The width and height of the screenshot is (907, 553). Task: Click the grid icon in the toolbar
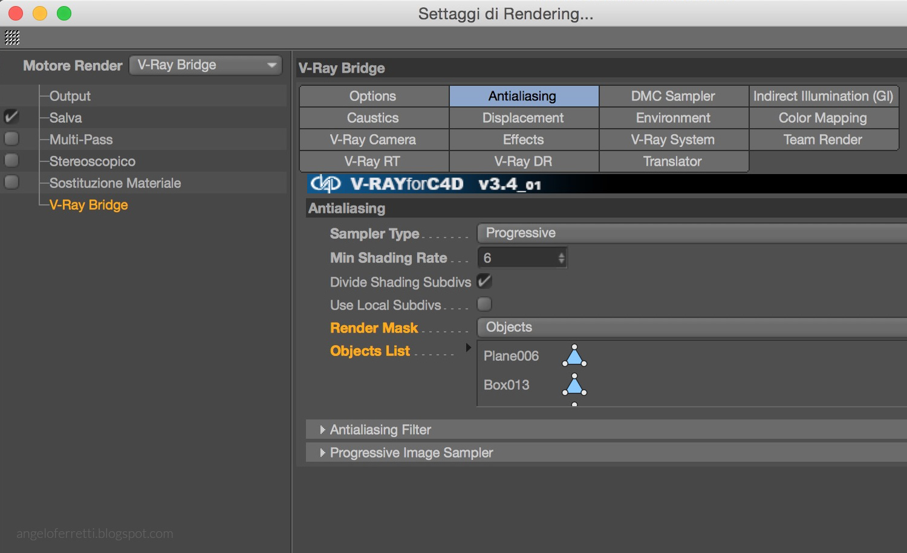tap(12, 37)
